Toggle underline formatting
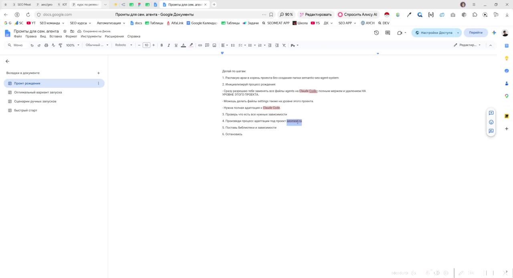This screenshot has width=513, height=278. pyautogui.click(x=176, y=45)
